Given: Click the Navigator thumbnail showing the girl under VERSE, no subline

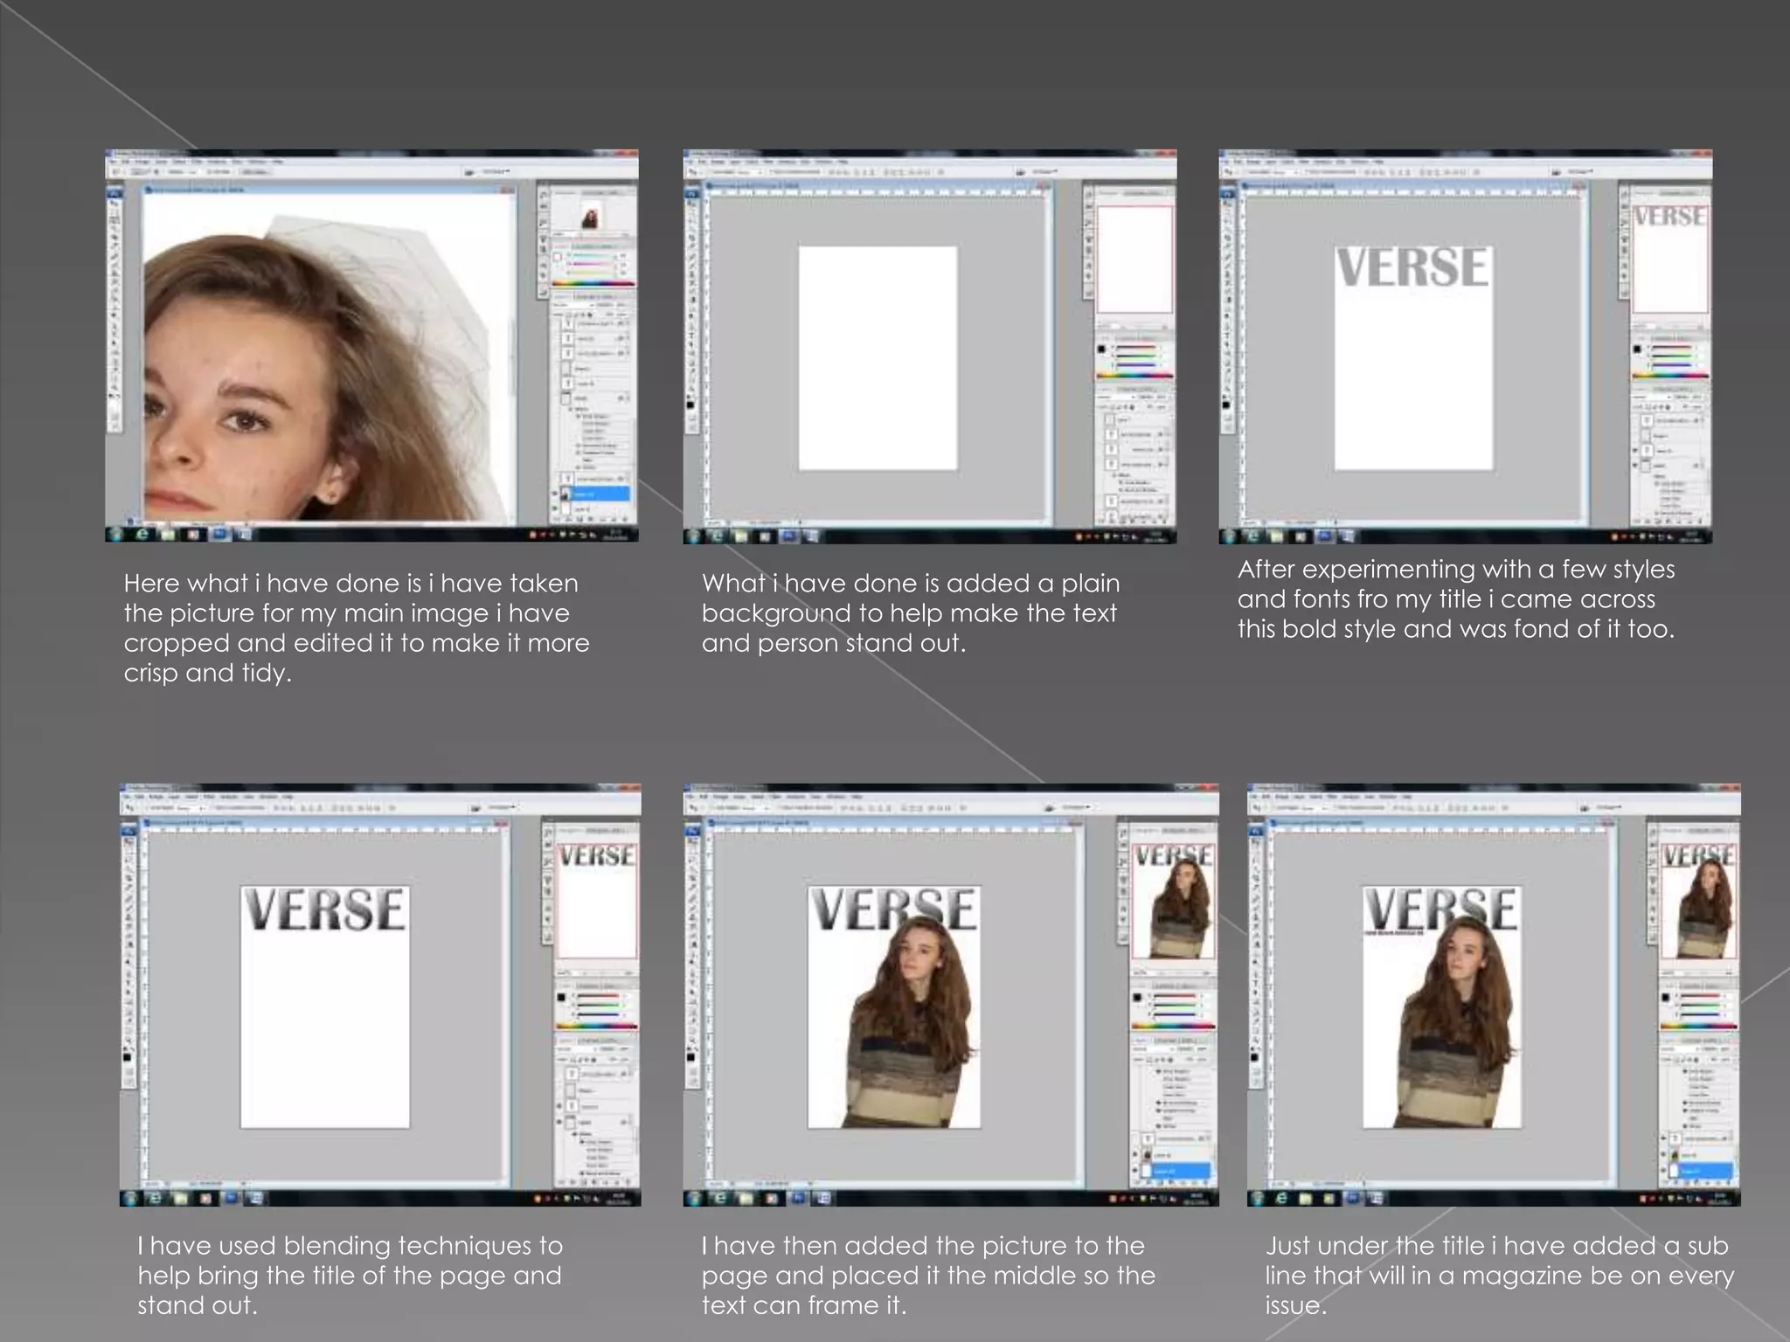Looking at the screenshot, I should (1174, 902).
